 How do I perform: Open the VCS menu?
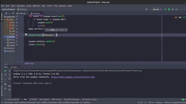[x=56, y=6]
